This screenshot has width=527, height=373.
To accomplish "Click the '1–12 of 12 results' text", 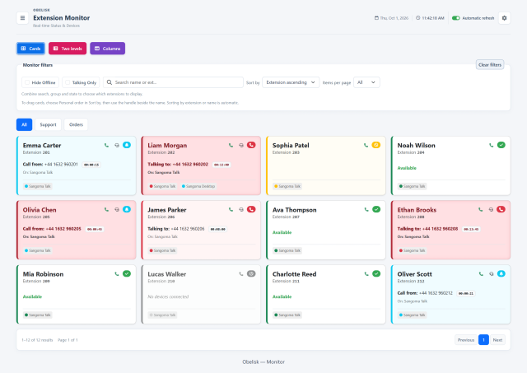I will tap(37, 340).
